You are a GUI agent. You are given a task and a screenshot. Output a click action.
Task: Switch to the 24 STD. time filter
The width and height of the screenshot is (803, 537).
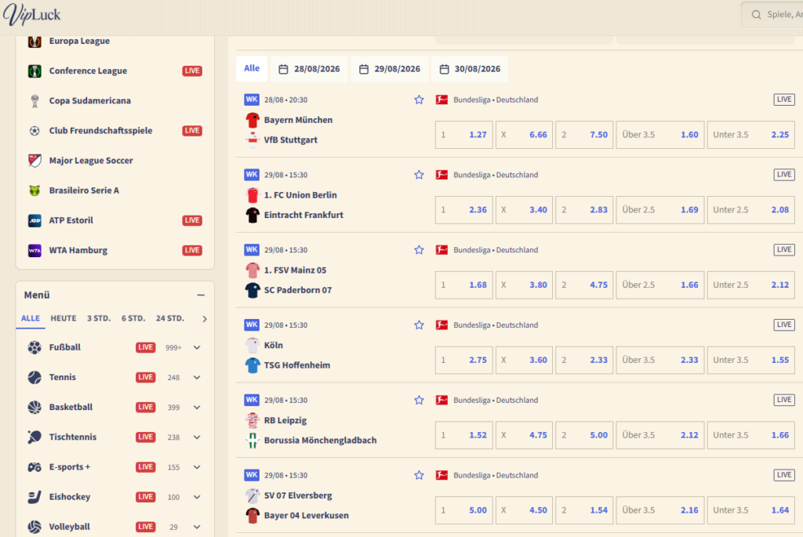coord(170,318)
